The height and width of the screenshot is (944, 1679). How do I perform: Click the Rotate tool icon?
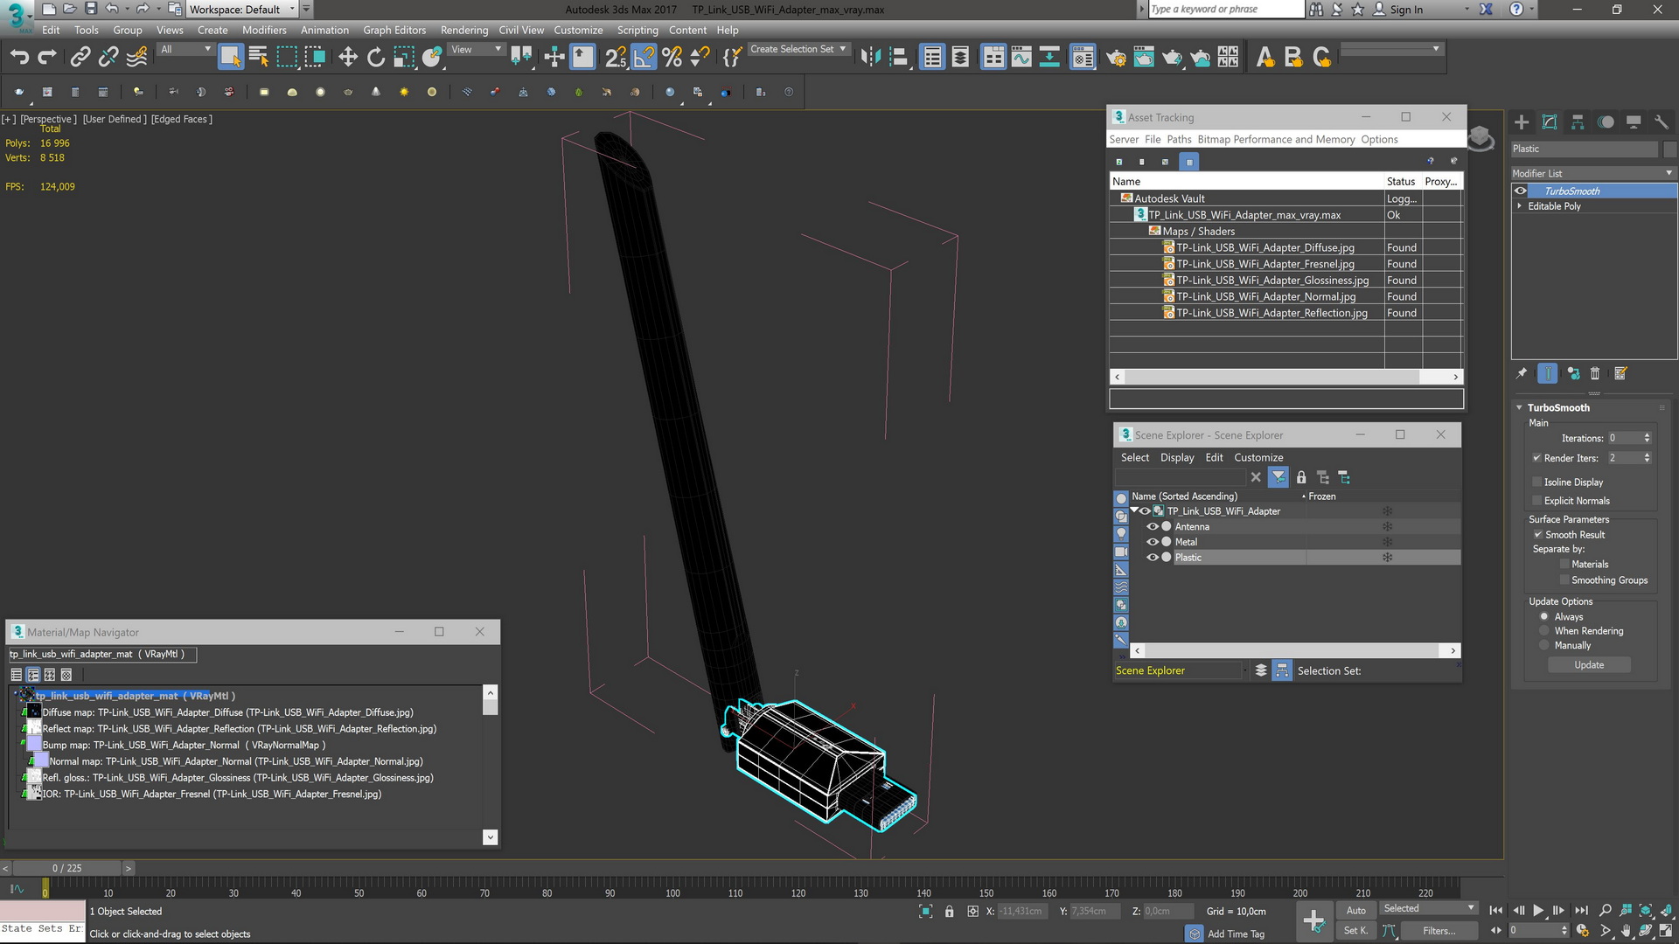(x=375, y=58)
